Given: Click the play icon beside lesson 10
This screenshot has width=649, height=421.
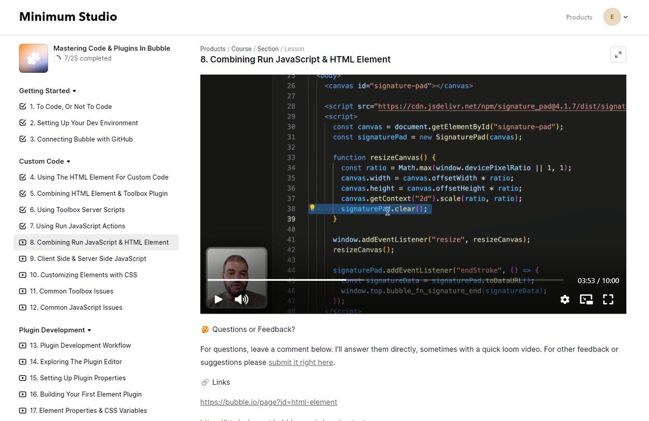Looking at the screenshot, I should click(x=23, y=275).
